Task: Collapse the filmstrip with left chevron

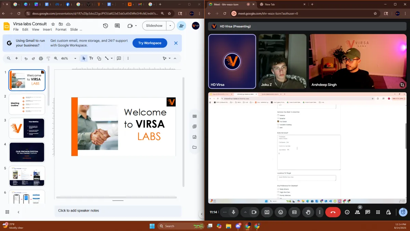Action: (x=18, y=212)
